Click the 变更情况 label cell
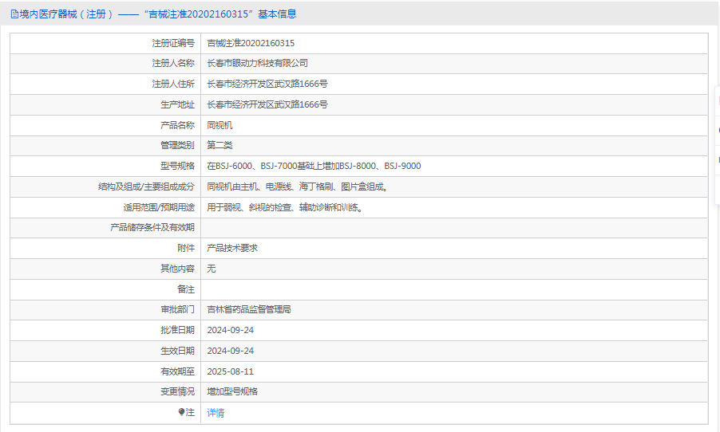 105,391
